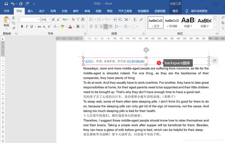The image size is (225, 143).
Task: Open the font name combo box
Action: 30,19
